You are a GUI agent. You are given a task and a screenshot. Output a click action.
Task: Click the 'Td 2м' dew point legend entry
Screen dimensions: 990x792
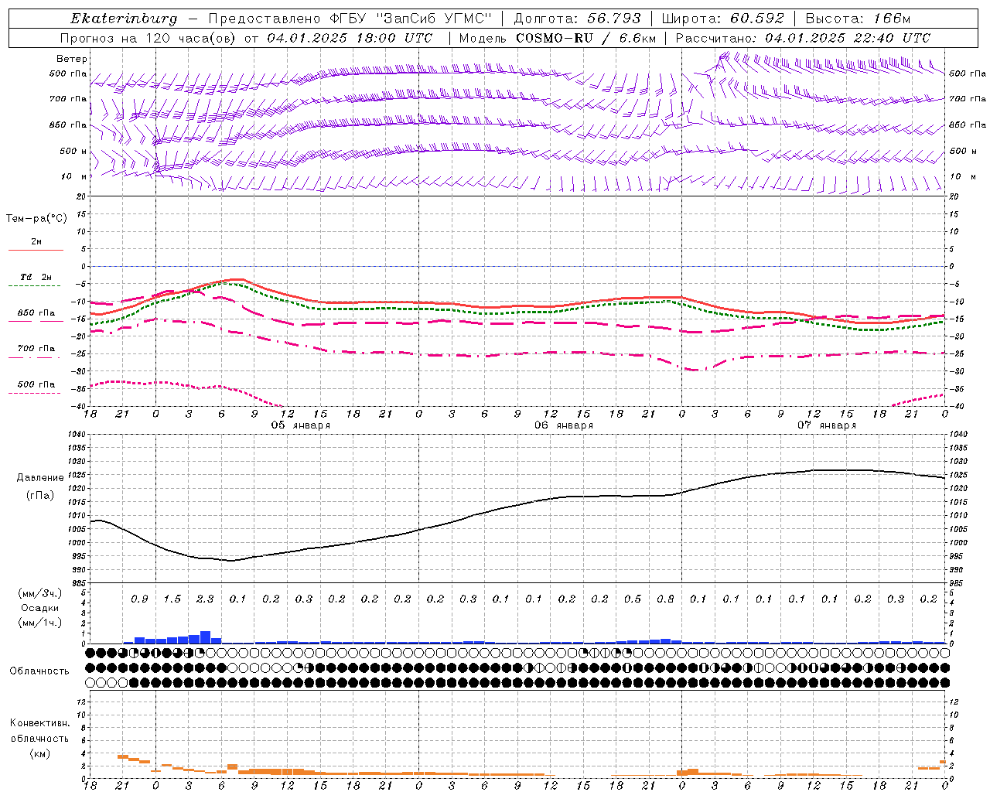pos(36,277)
